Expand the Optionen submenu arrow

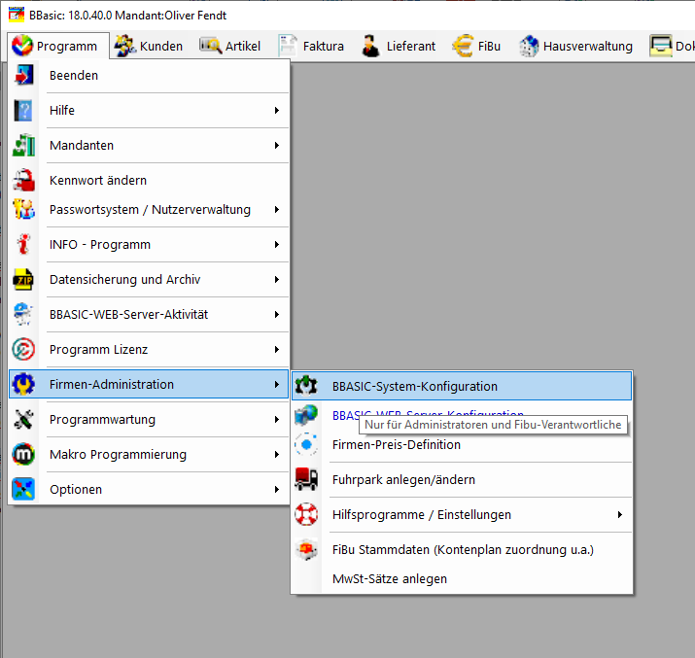tap(277, 490)
